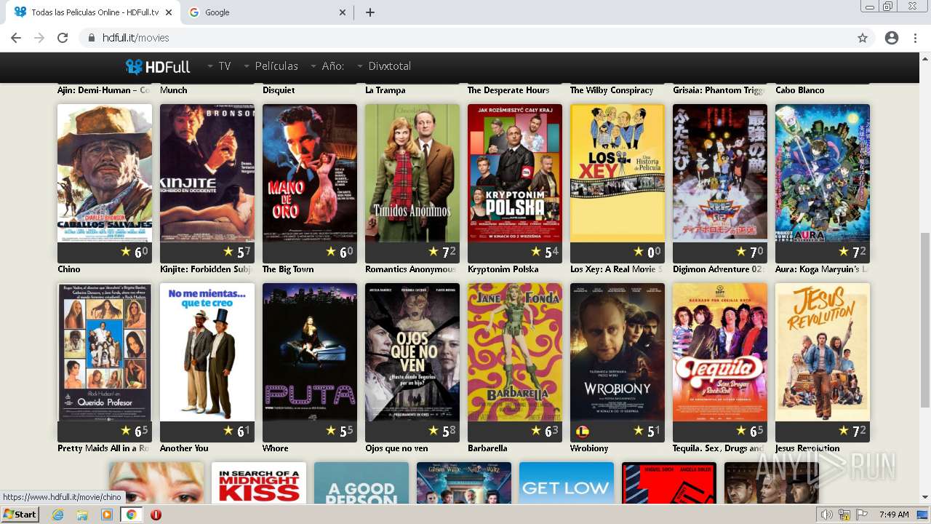
Task: Open Querido Profesor poster
Action: click(105, 352)
